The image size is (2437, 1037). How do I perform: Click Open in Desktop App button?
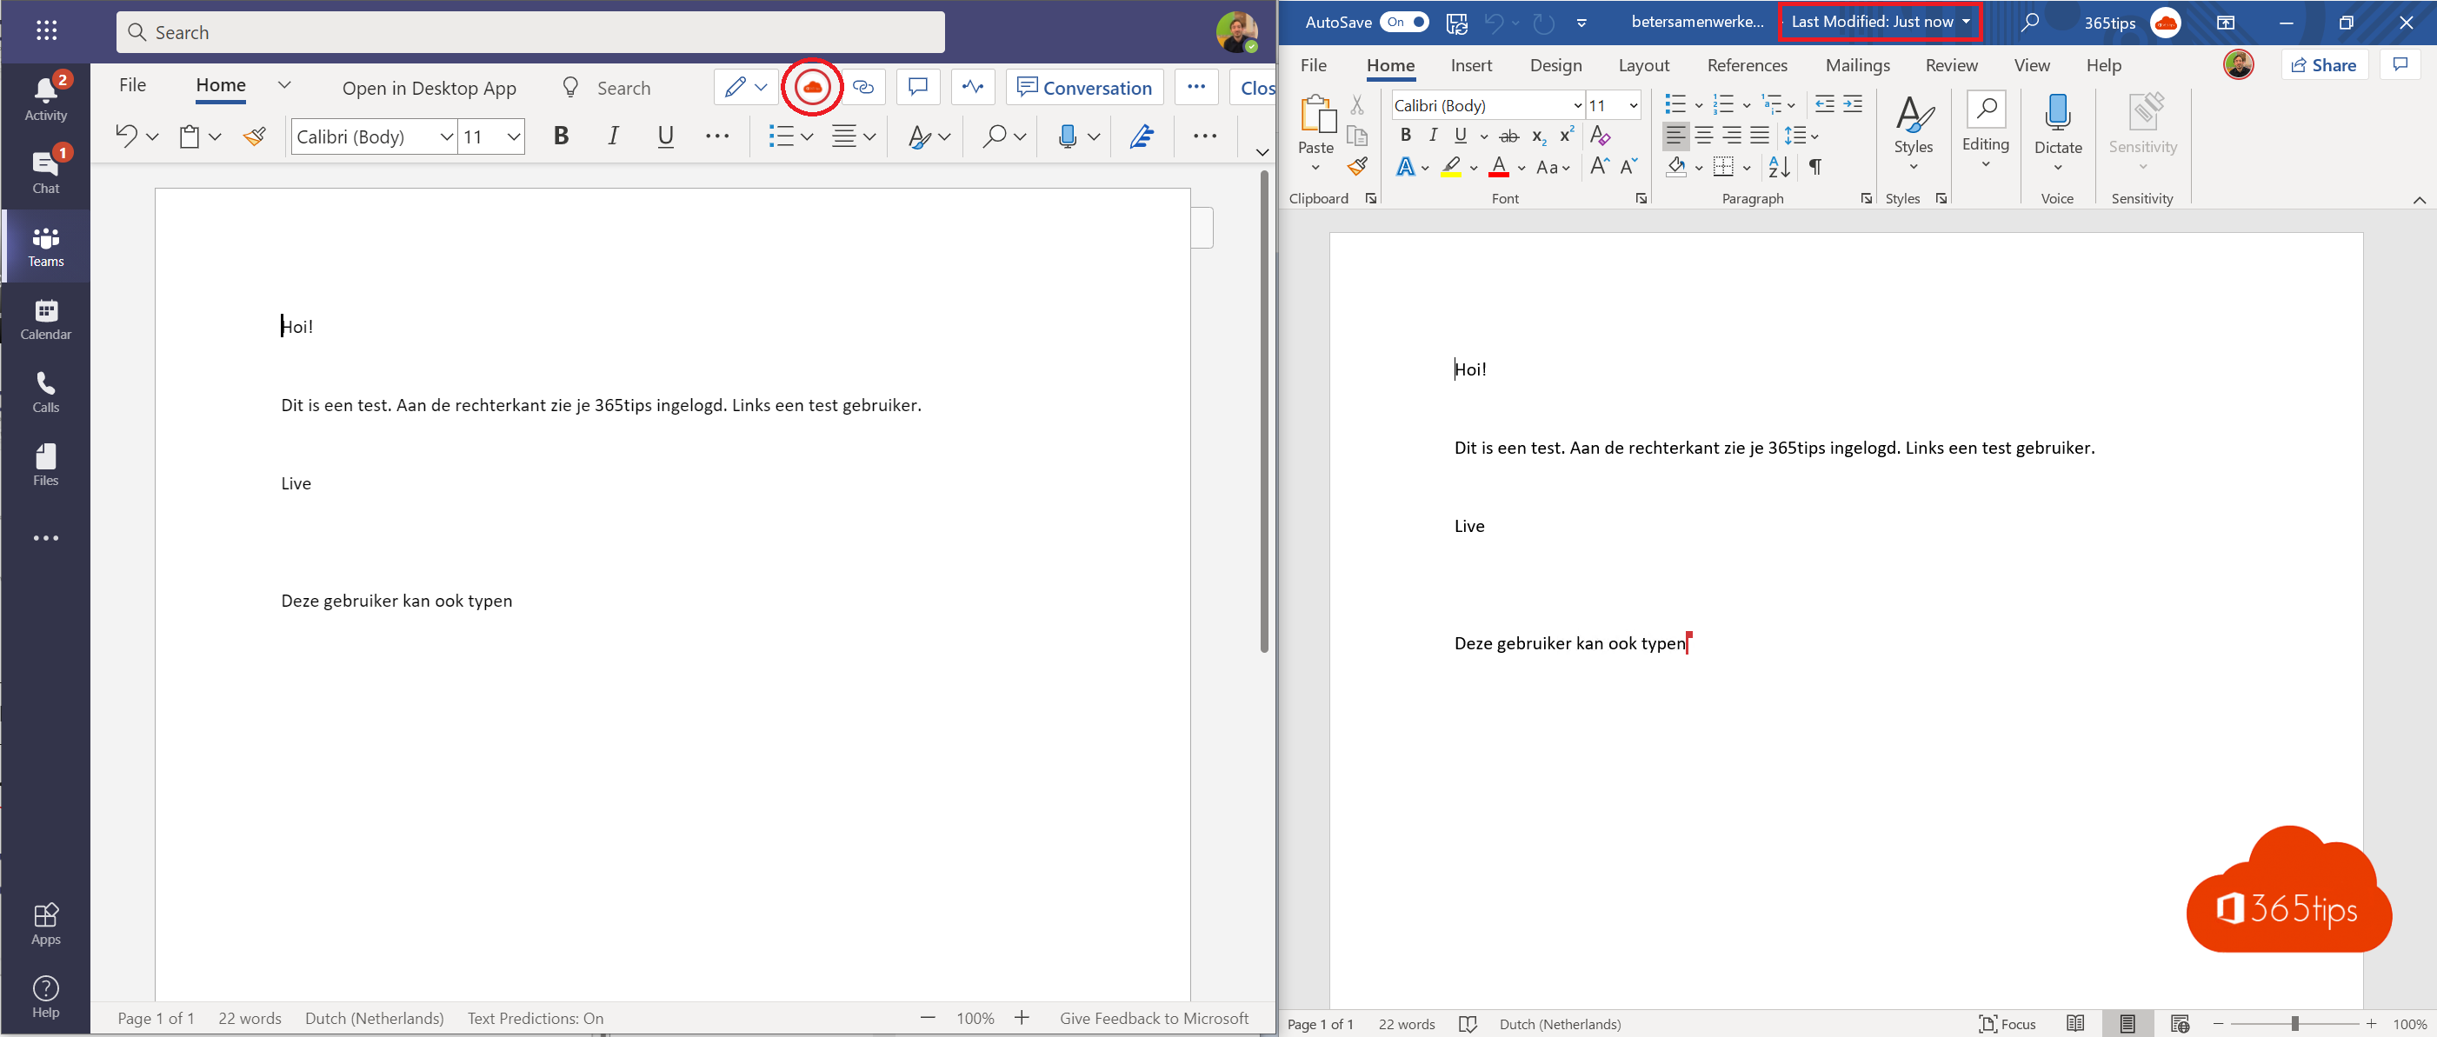tap(432, 85)
